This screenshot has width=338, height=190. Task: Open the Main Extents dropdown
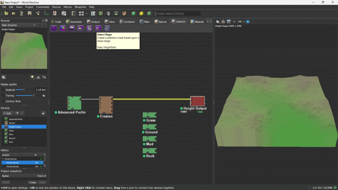click(19, 25)
